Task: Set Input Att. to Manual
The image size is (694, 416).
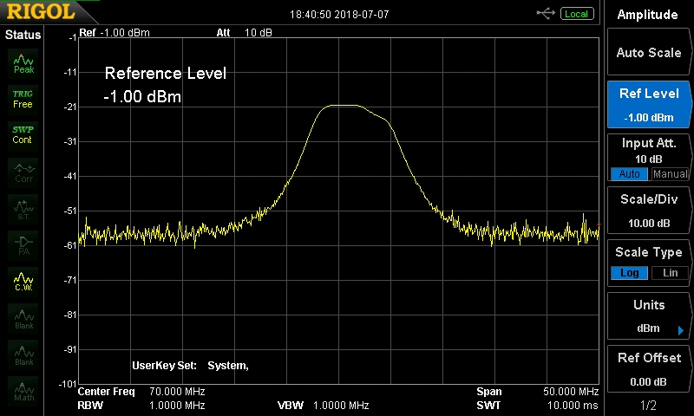Action: (x=670, y=173)
